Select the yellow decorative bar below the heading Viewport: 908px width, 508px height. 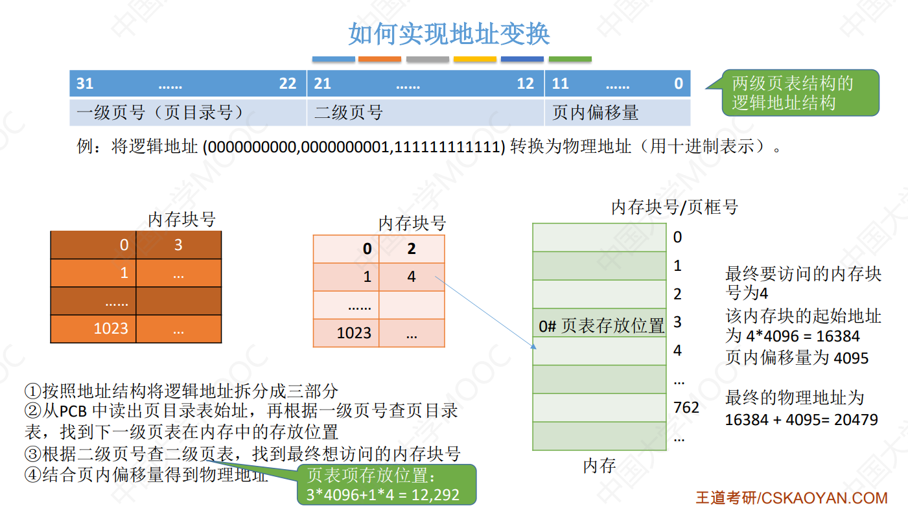coord(474,59)
